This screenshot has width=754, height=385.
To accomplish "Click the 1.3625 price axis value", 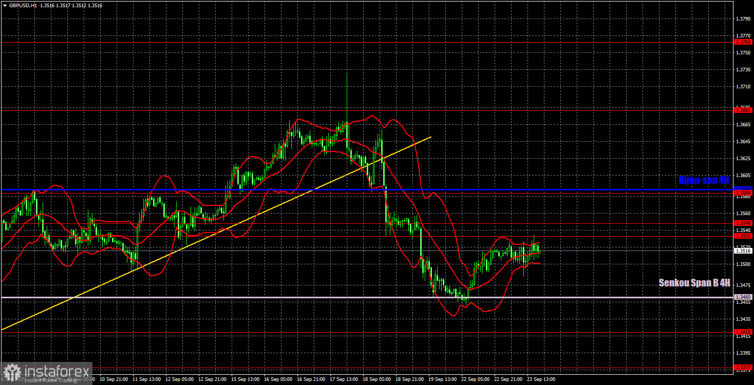I will 743,159.
